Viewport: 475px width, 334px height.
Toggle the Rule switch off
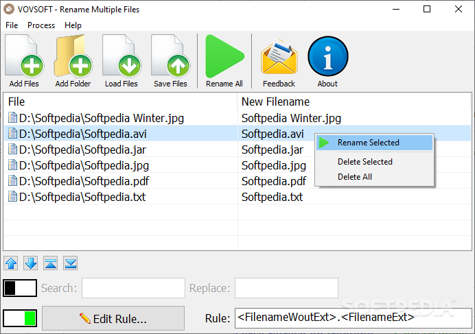(x=20, y=318)
